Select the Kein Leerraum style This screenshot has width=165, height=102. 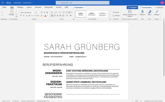92,14
